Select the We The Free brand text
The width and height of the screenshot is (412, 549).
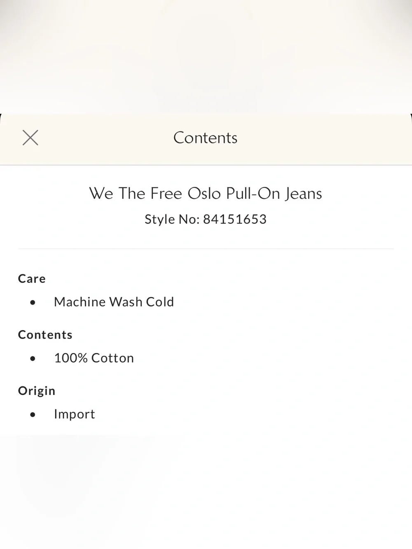pyautogui.click(x=136, y=193)
